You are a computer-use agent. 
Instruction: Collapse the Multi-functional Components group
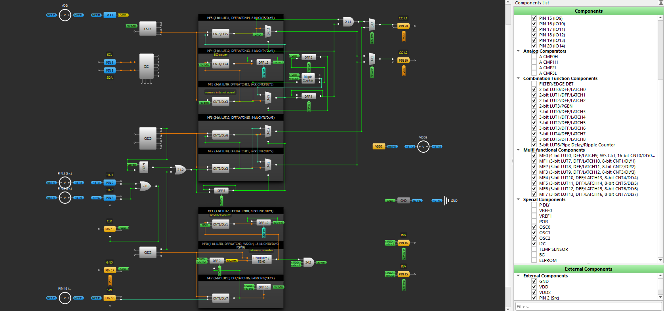coord(518,150)
